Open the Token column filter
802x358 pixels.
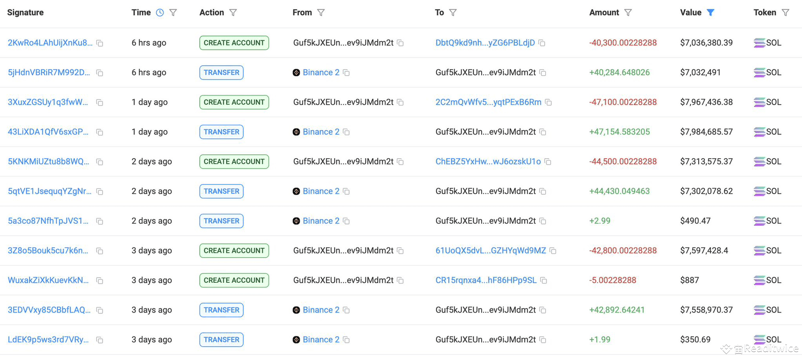[x=786, y=13]
